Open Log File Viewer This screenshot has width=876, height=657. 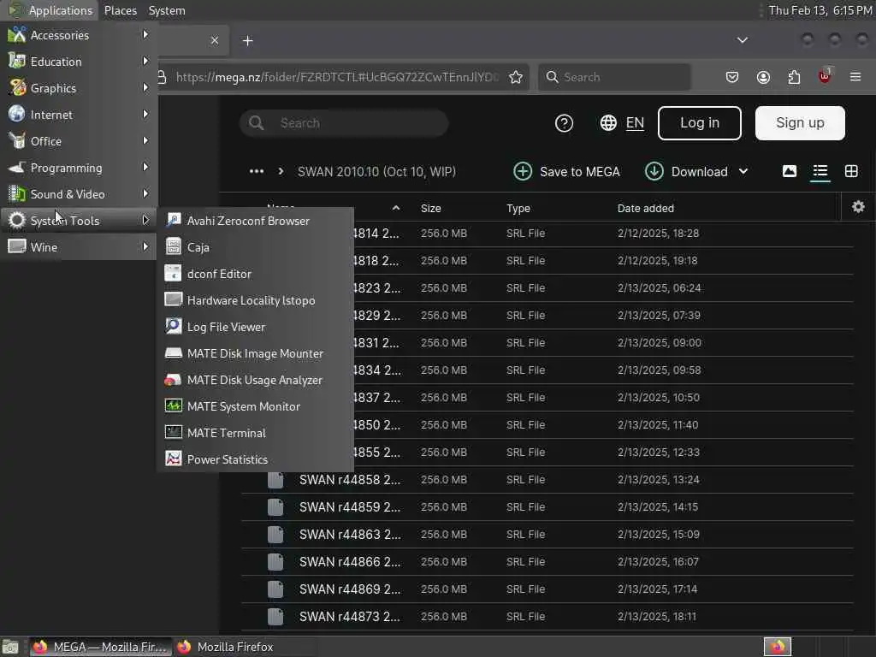pyautogui.click(x=255, y=327)
